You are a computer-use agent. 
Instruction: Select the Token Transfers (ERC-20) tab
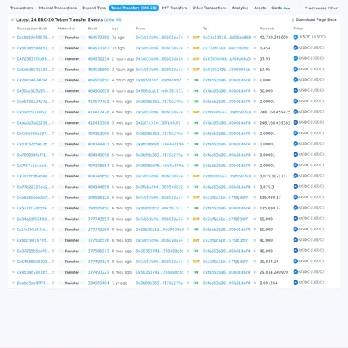[134, 8]
